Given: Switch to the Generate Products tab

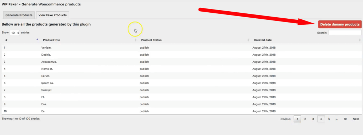Looking at the screenshot, I should (19, 15).
